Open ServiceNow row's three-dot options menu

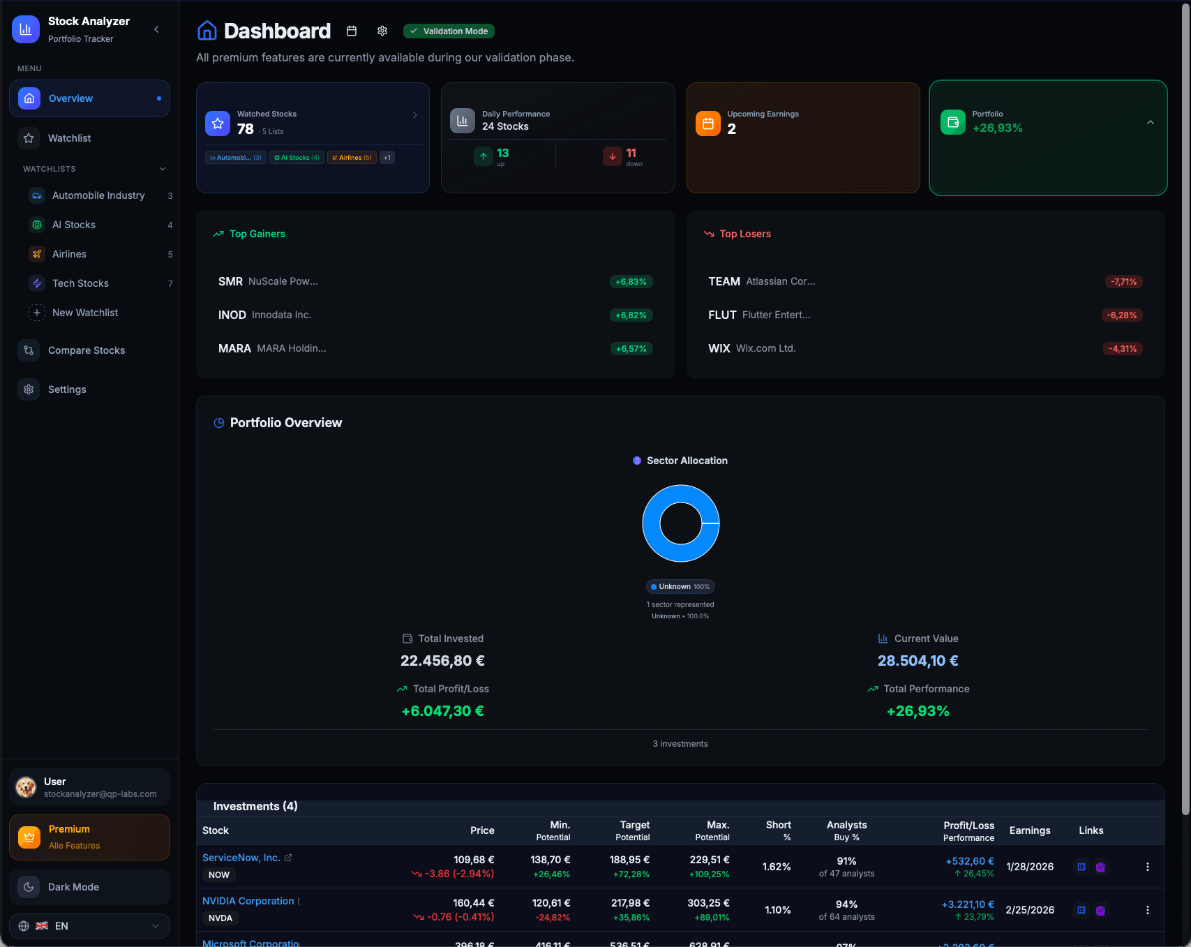pyautogui.click(x=1147, y=866)
